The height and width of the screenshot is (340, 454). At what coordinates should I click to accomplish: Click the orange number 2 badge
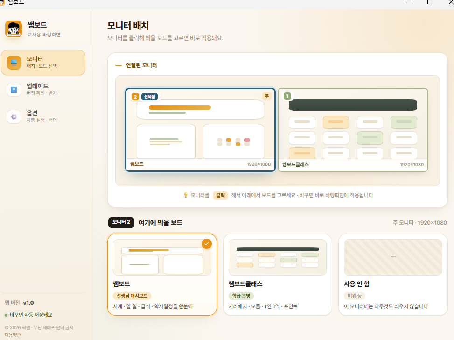pyautogui.click(x=135, y=97)
